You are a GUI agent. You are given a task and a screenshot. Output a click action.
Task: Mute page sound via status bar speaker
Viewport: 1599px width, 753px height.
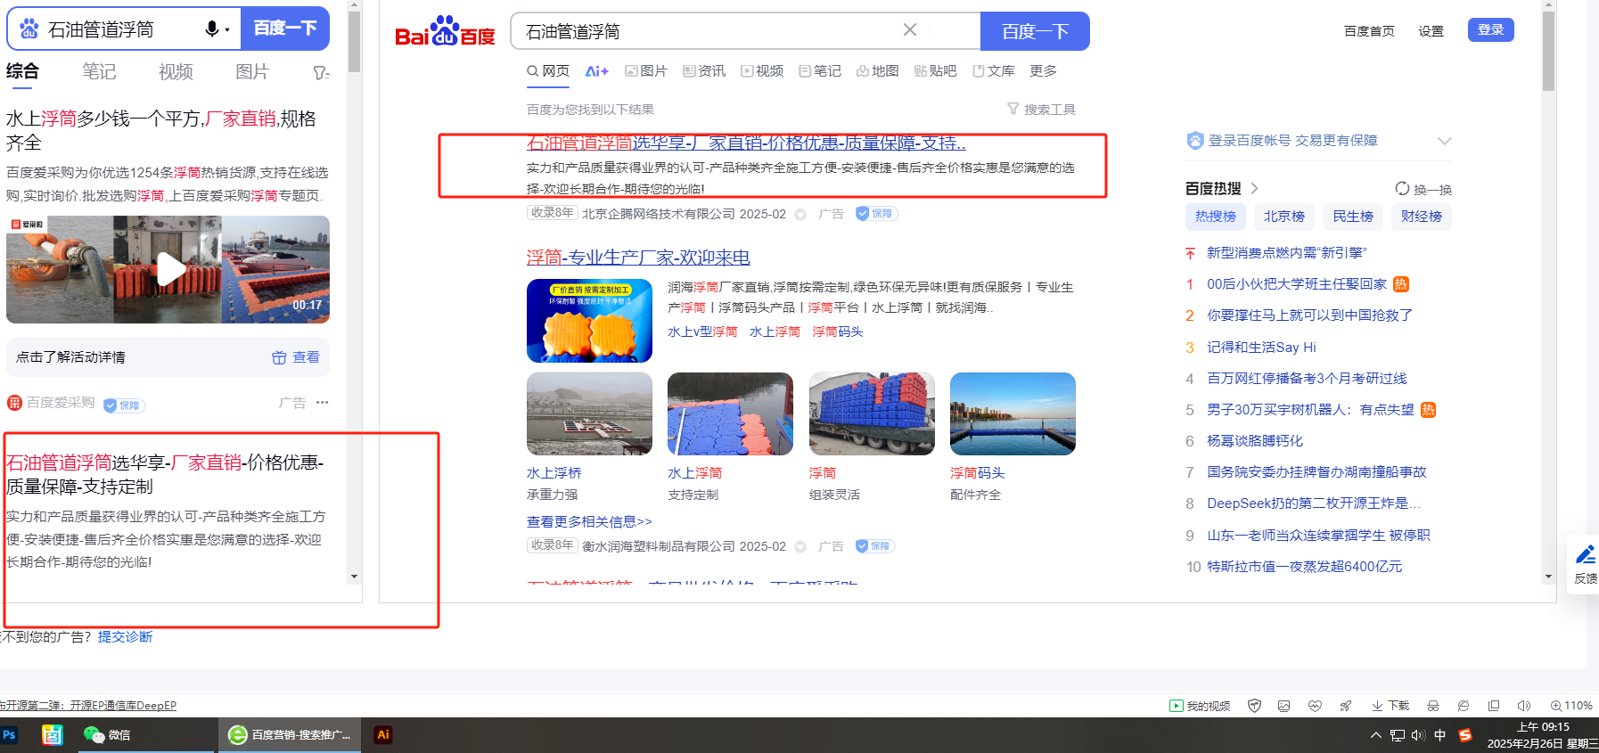click(1524, 706)
